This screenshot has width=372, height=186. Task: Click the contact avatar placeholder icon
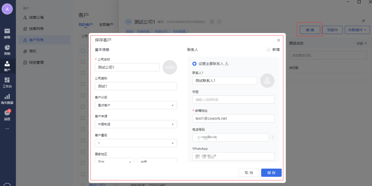(x=267, y=81)
